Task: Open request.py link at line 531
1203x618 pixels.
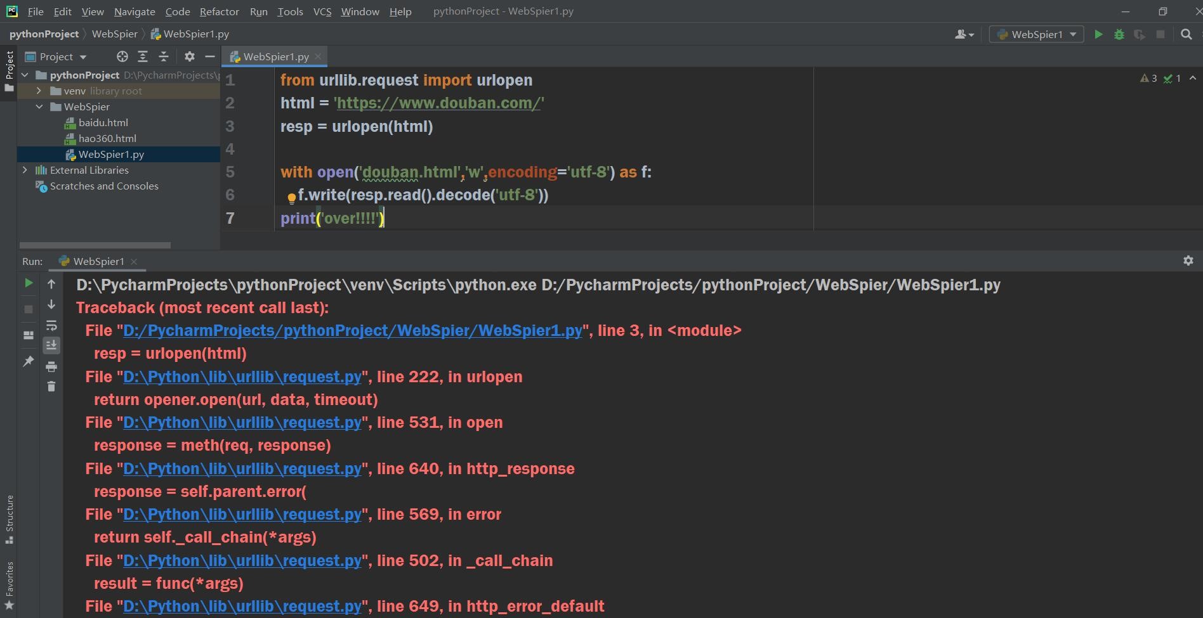Action: [242, 422]
